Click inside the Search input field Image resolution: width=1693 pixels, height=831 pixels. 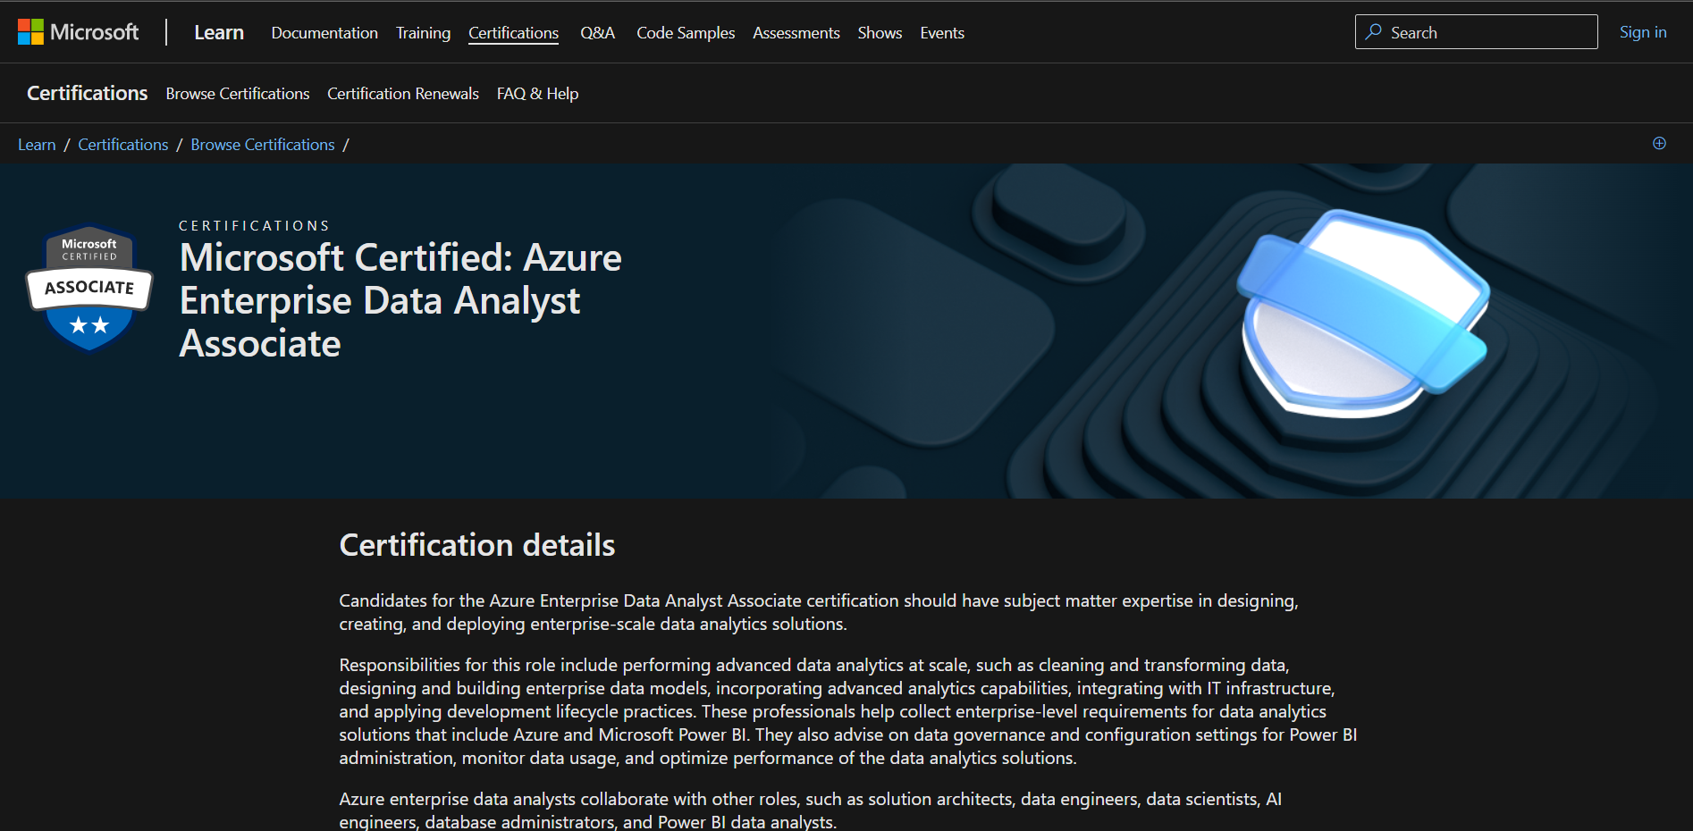(1476, 32)
